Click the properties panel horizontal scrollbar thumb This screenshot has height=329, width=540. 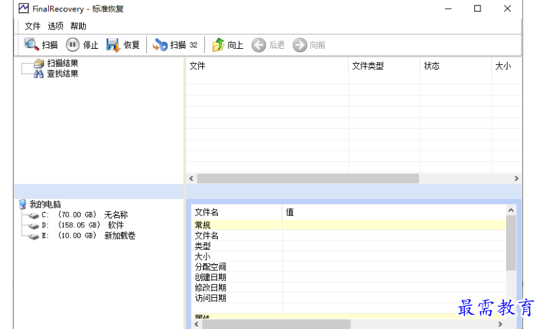(276, 324)
